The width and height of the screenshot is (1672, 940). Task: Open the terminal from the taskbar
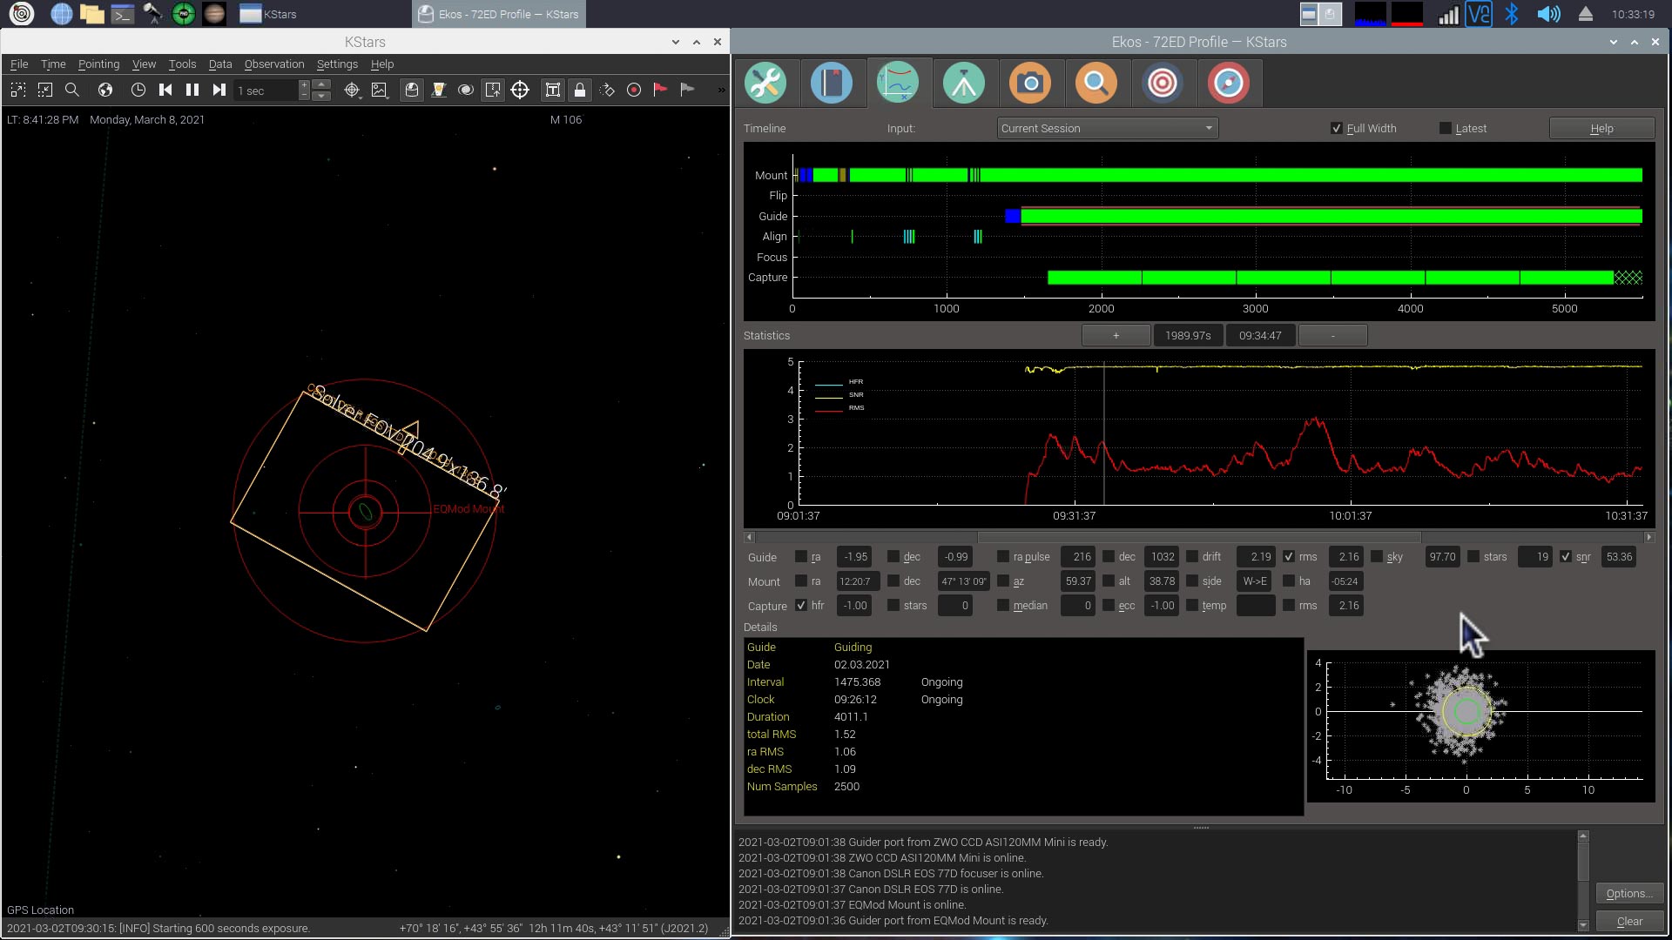(122, 14)
